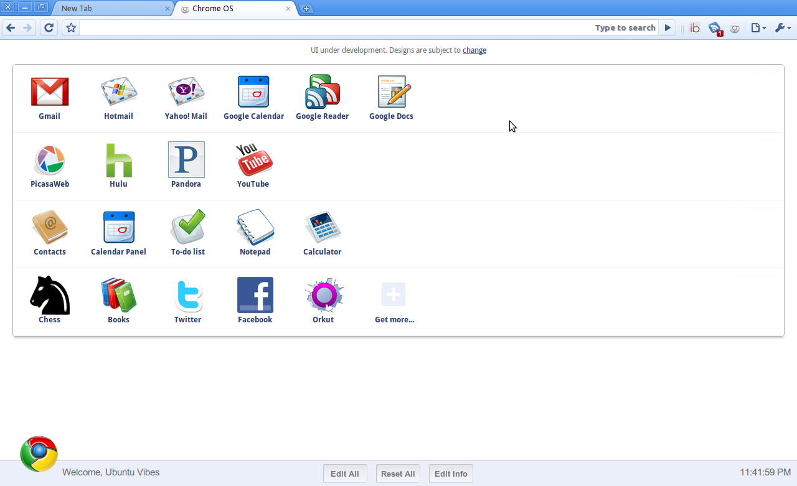797x486 pixels.
Task: Launch the YouTube app
Action: (x=254, y=159)
